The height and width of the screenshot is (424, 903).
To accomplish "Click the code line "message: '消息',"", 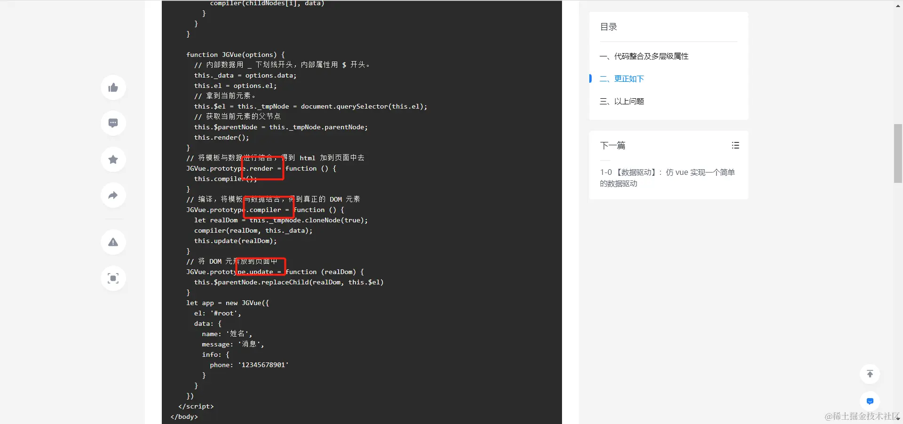I will (x=233, y=344).
